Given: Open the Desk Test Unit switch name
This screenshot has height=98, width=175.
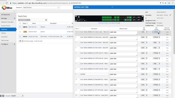Looking at the screenshot, I should click(x=32, y=27).
